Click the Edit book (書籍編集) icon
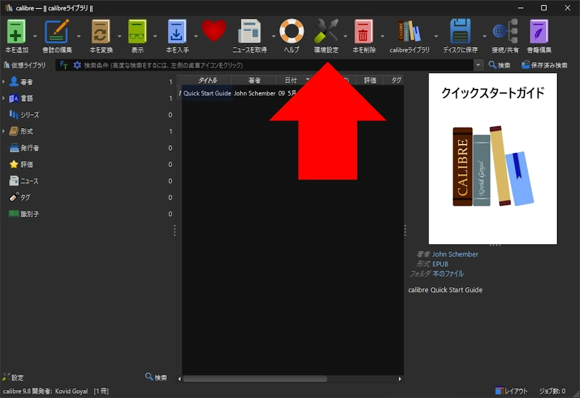 (539, 31)
